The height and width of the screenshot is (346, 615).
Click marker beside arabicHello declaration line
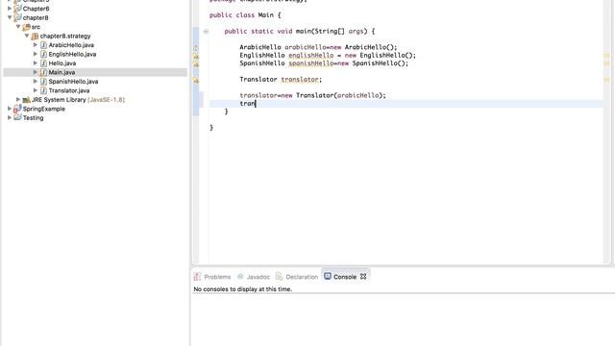tap(196, 48)
